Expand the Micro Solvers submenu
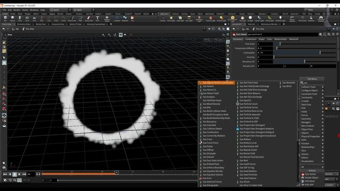The width and height of the screenshot is (340, 191). (x=312, y=126)
